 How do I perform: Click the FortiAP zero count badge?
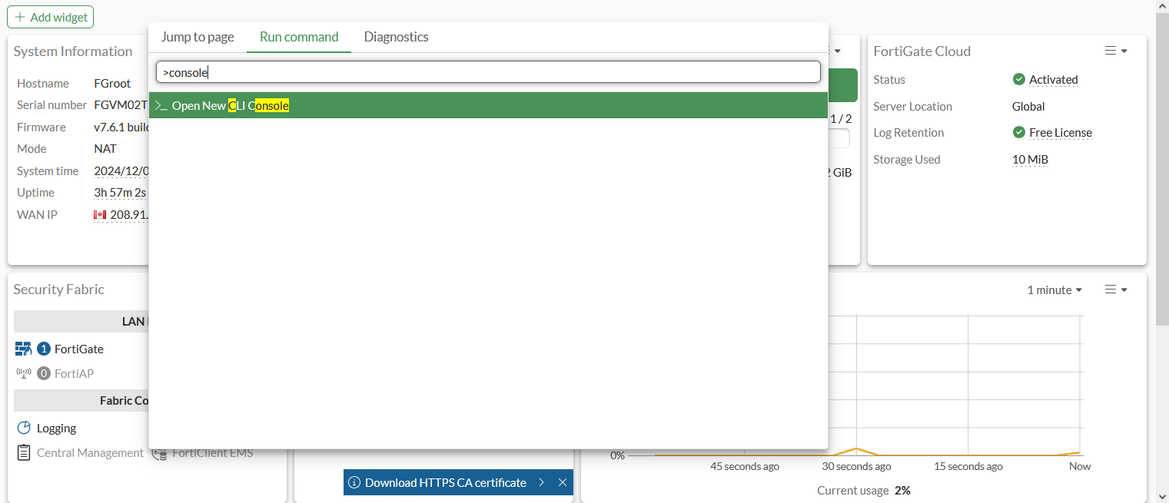(x=44, y=373)
